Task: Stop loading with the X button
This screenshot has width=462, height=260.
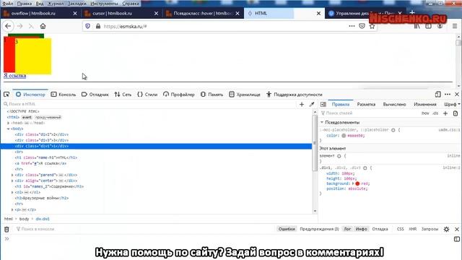Action: 31,26
